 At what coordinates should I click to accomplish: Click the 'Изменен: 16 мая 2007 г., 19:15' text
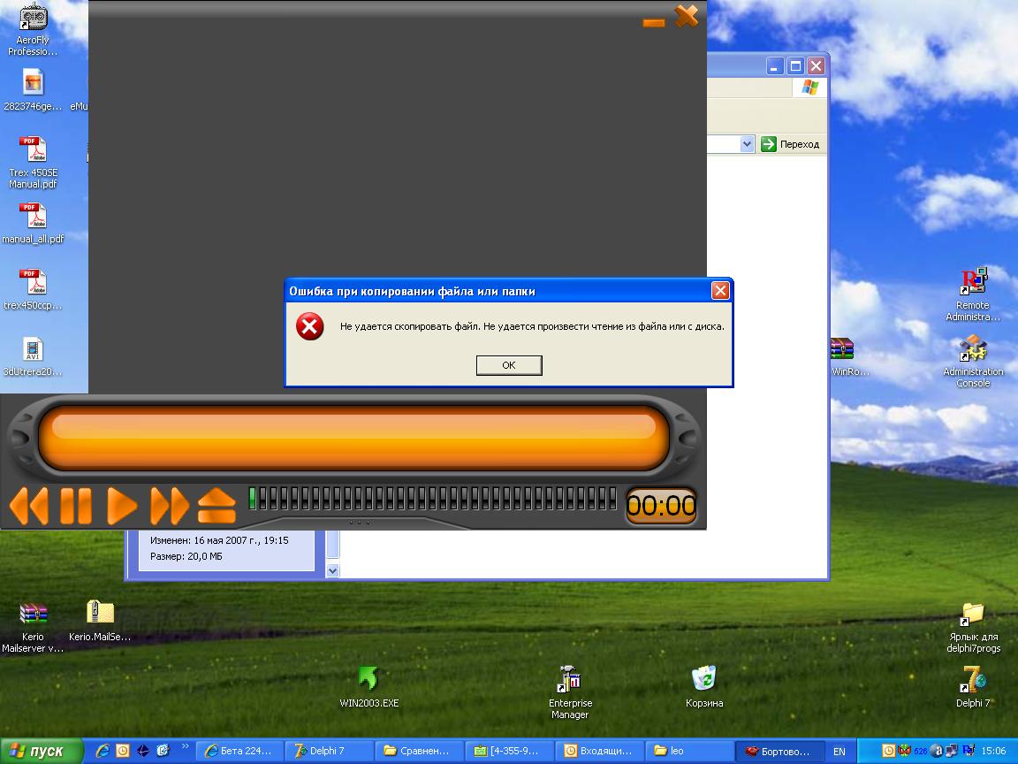219,540
